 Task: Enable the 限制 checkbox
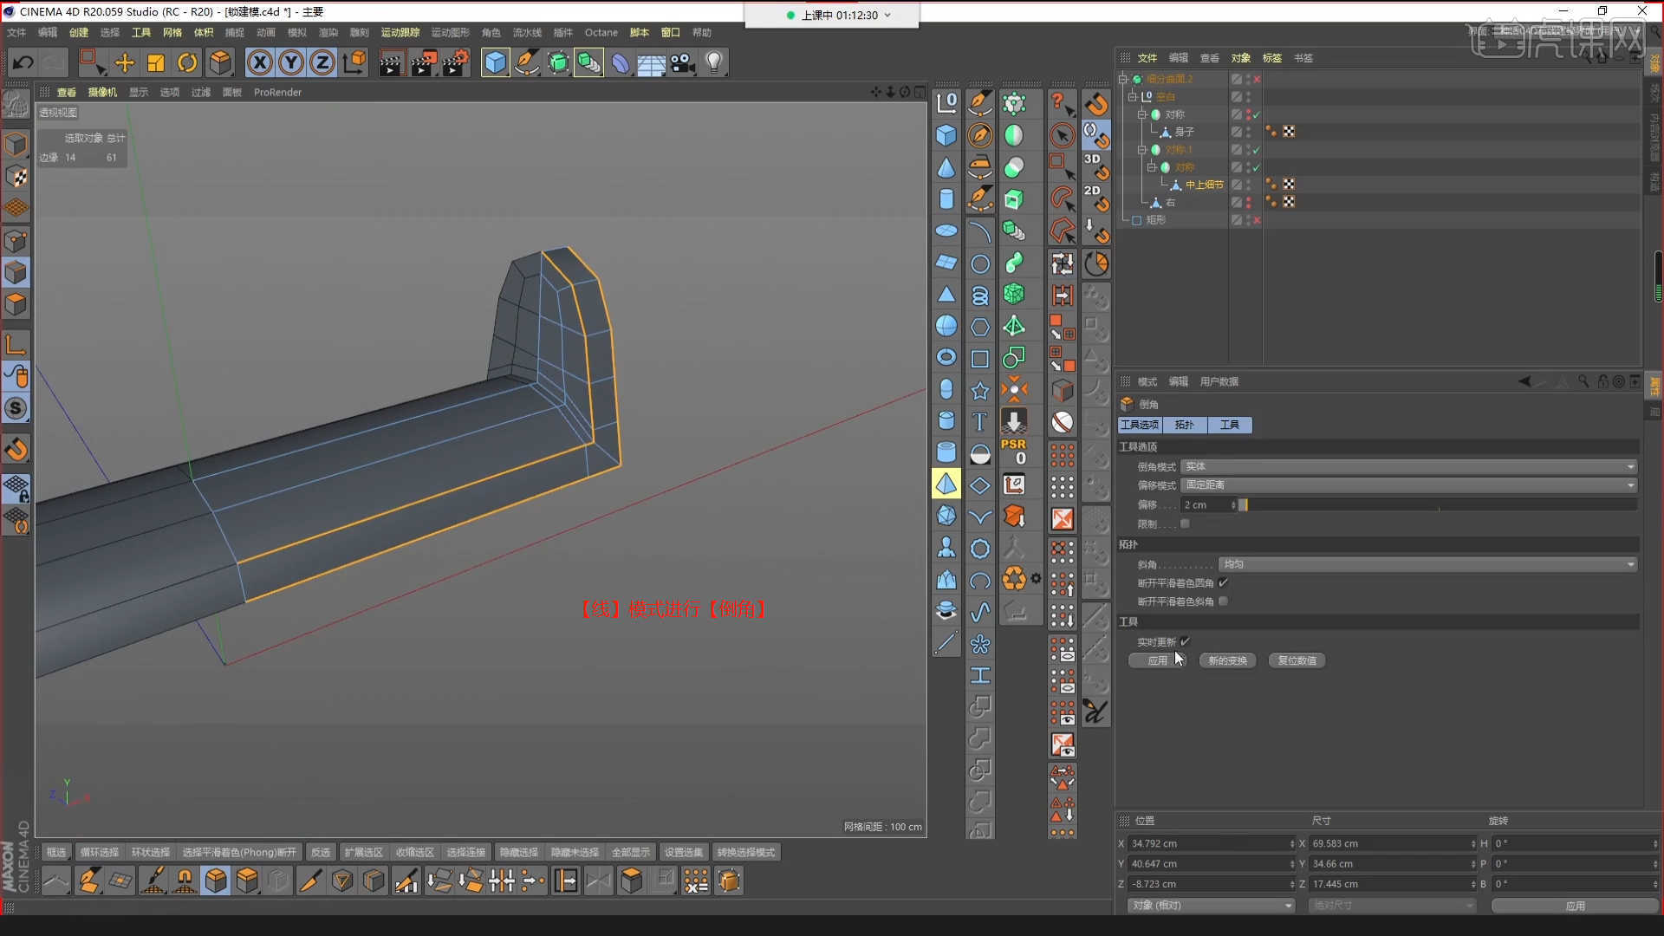tap(1185, 523)
